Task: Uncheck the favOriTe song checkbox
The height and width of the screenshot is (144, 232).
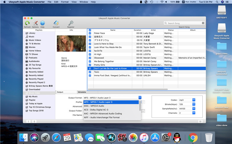Action: coord(90,51)
